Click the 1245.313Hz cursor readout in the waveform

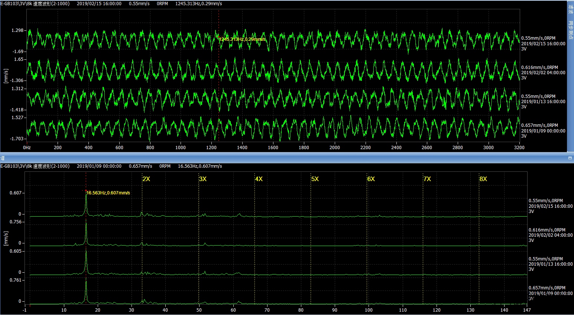coord(242,39)
